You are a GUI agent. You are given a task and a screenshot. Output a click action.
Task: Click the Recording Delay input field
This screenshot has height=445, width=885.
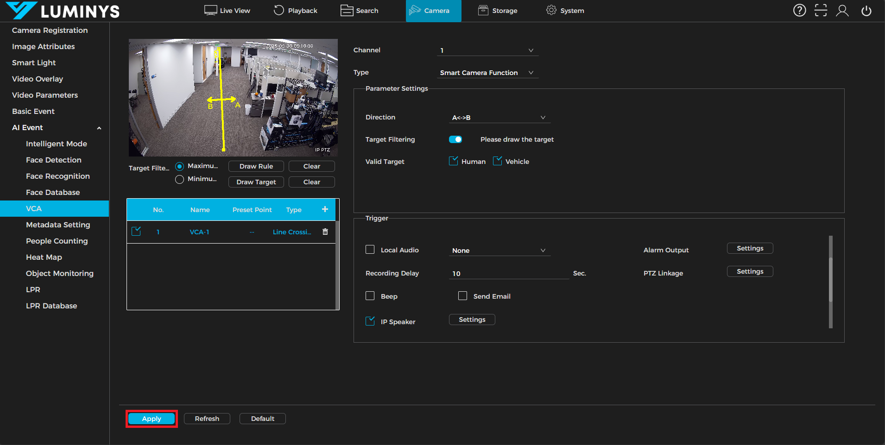coord(509,273)
